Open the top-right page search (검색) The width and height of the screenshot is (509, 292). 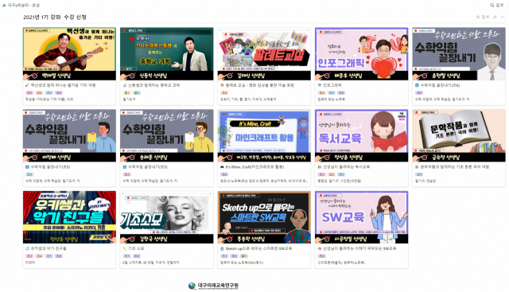click(496, 6)
